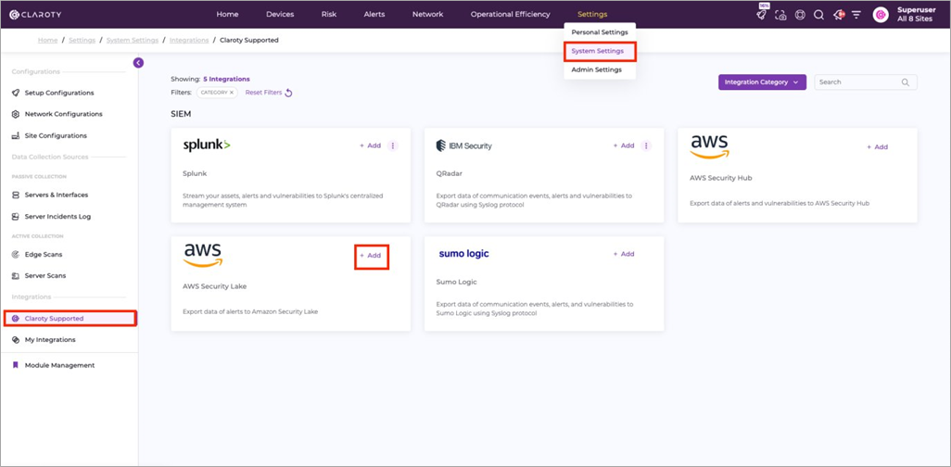951x467 pixels.
Task: Add the Sumo Logic integration
Action: pyautogui.click(x=624, y=254)
